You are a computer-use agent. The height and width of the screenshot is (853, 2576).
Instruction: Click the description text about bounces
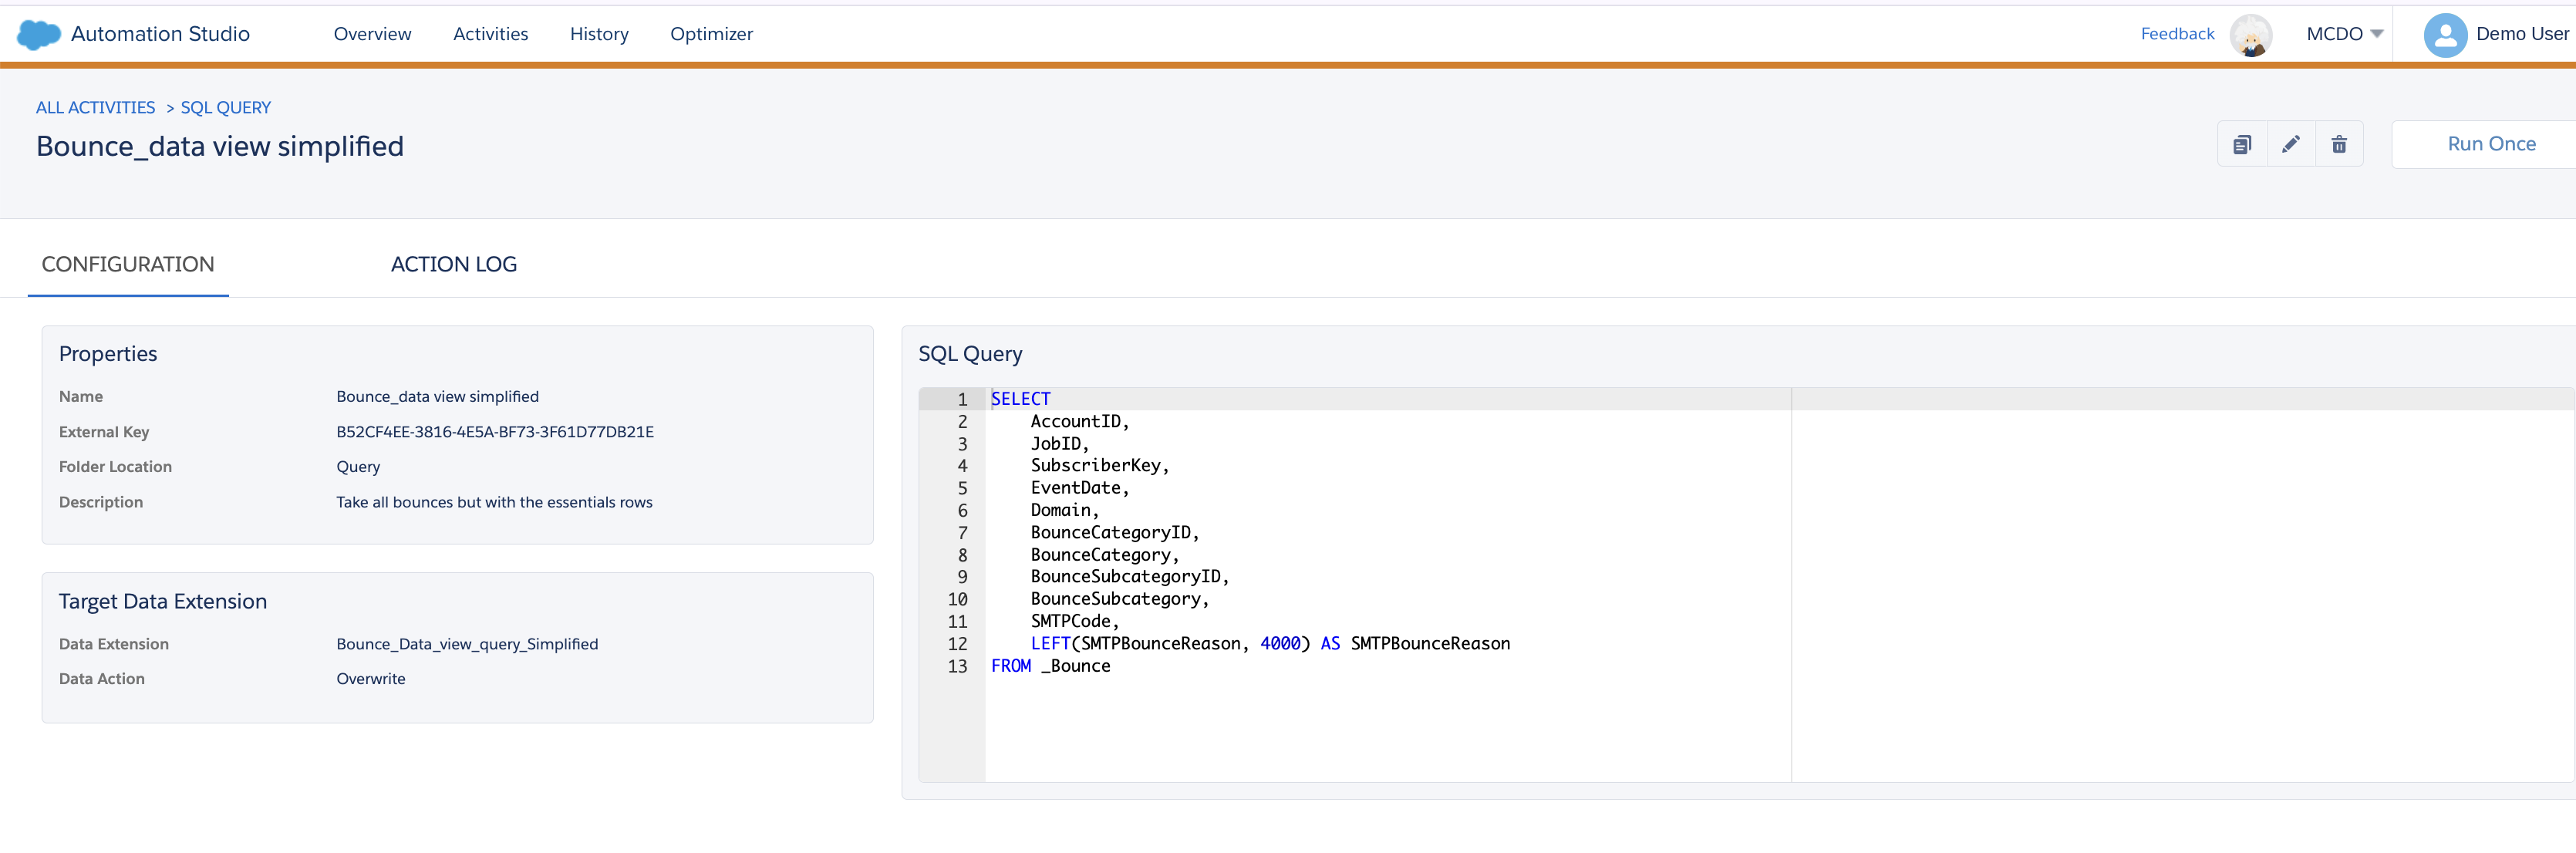494,502
